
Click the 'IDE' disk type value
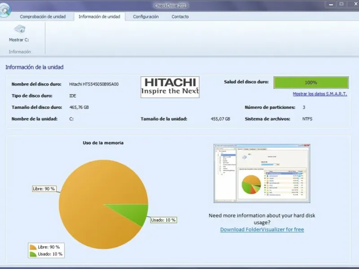73,96
